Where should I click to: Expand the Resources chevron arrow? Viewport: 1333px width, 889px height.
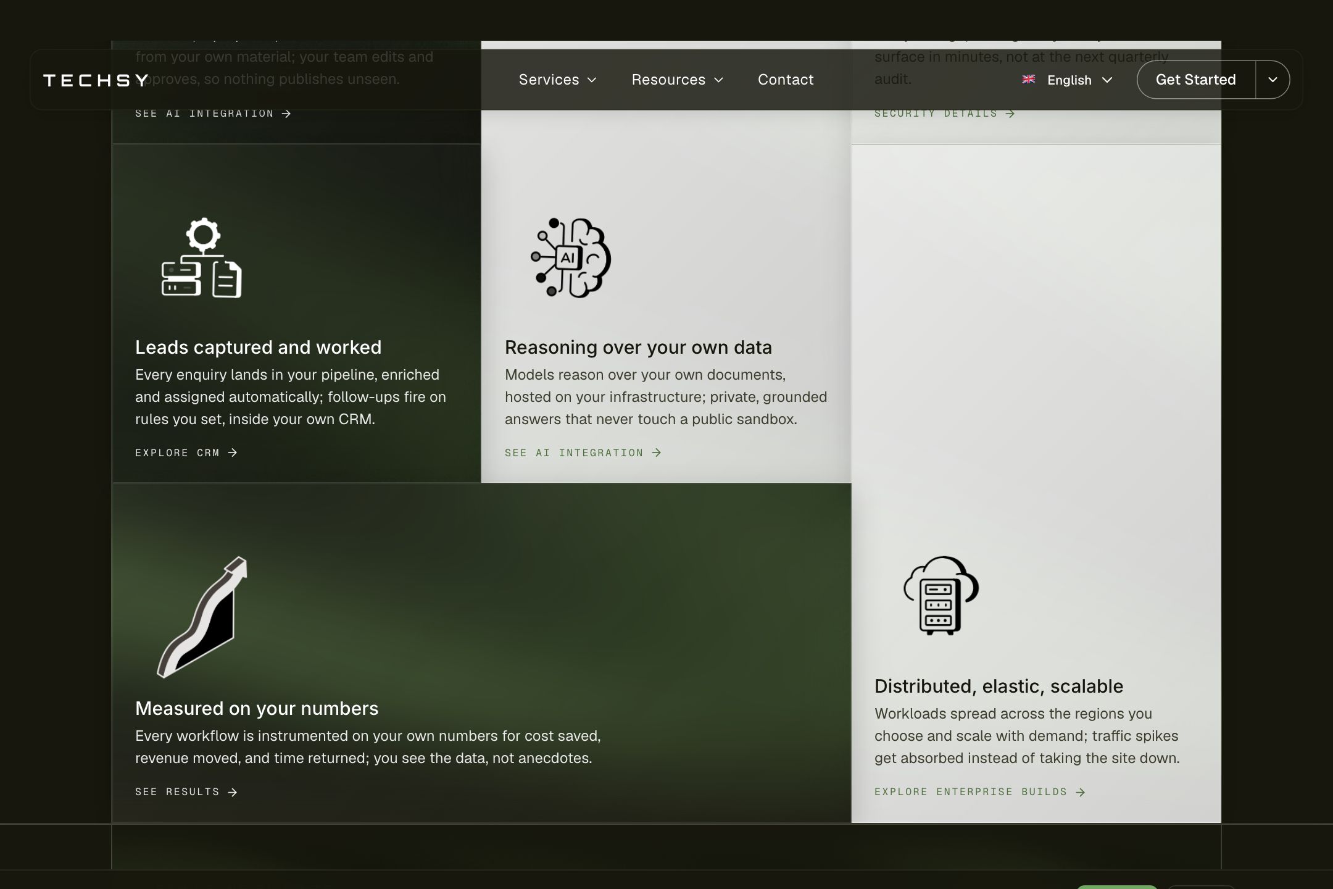coord(718,80)
